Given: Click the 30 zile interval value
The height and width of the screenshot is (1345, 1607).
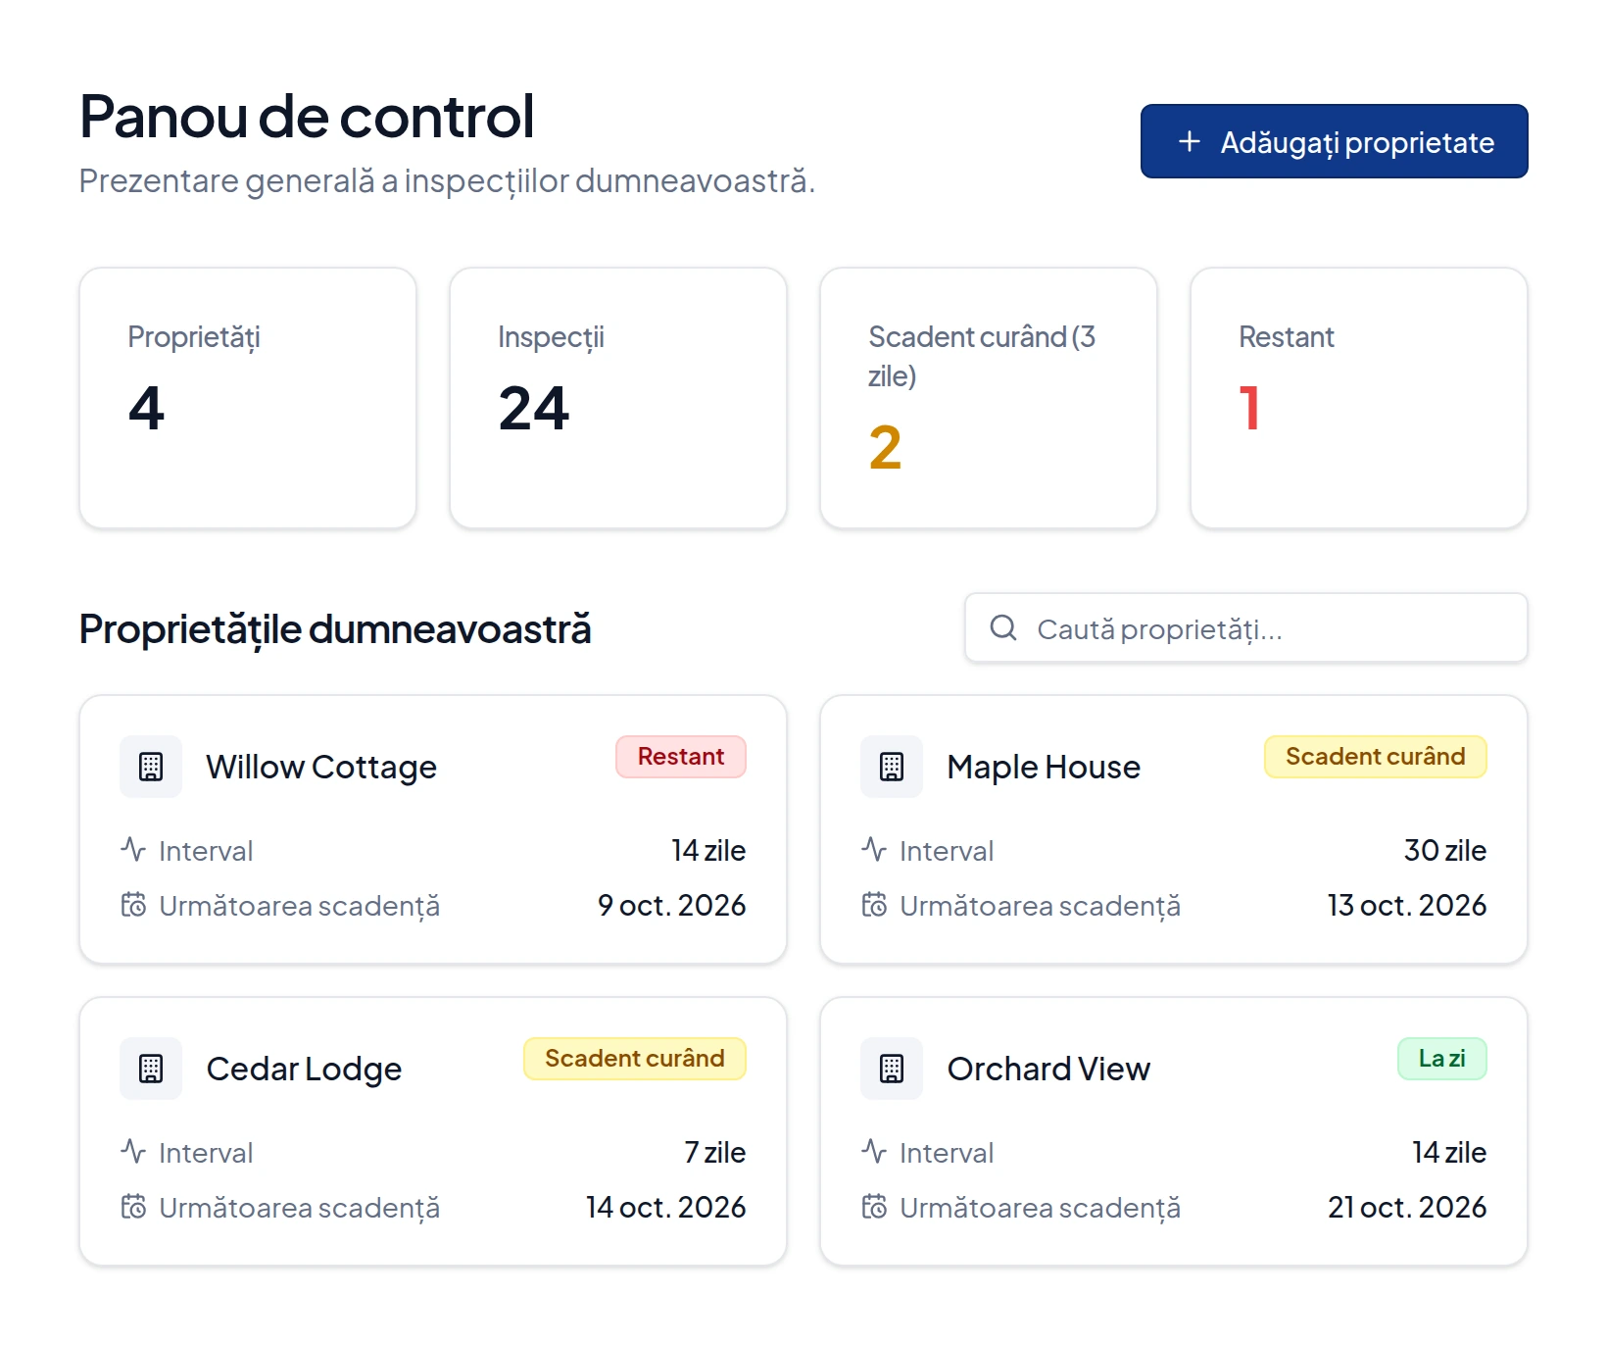Looking at the screenshot, I should pyautogui.click(x=1445, y=850).
